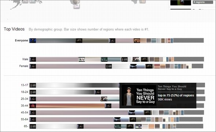Open the second thumbnail in the 35-44 row

coord(108,106)
